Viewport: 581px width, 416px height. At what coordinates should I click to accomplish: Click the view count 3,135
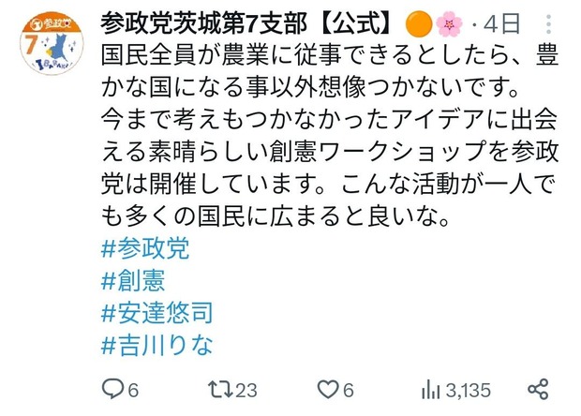(x=469, y=391)
